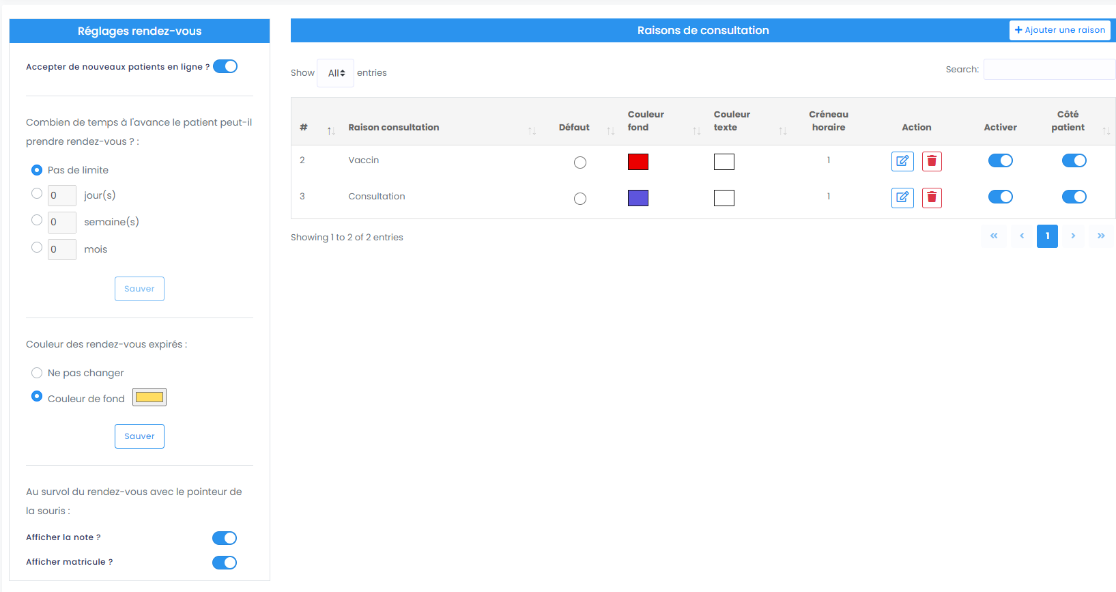Viewport: 1116px width, 592px height.
Task: Open the yellow expired-appointment color picker
Action: pos(149,397)
